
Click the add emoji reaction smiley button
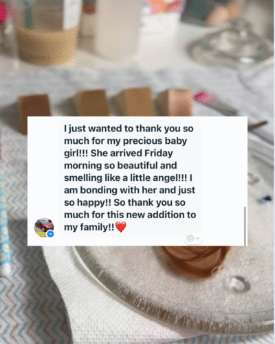click(193, 239)
